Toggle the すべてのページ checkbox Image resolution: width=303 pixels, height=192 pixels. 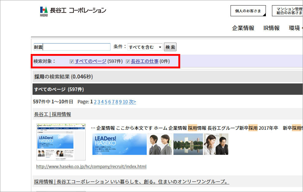[x=72, y=61]
